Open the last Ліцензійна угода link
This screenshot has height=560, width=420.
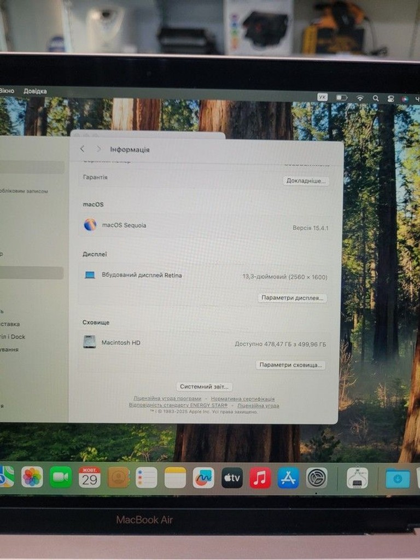click(x=258, y=405)
